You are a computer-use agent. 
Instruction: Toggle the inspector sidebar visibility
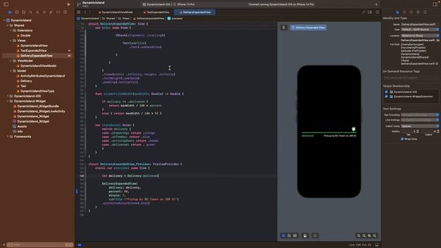coord(435,4)
